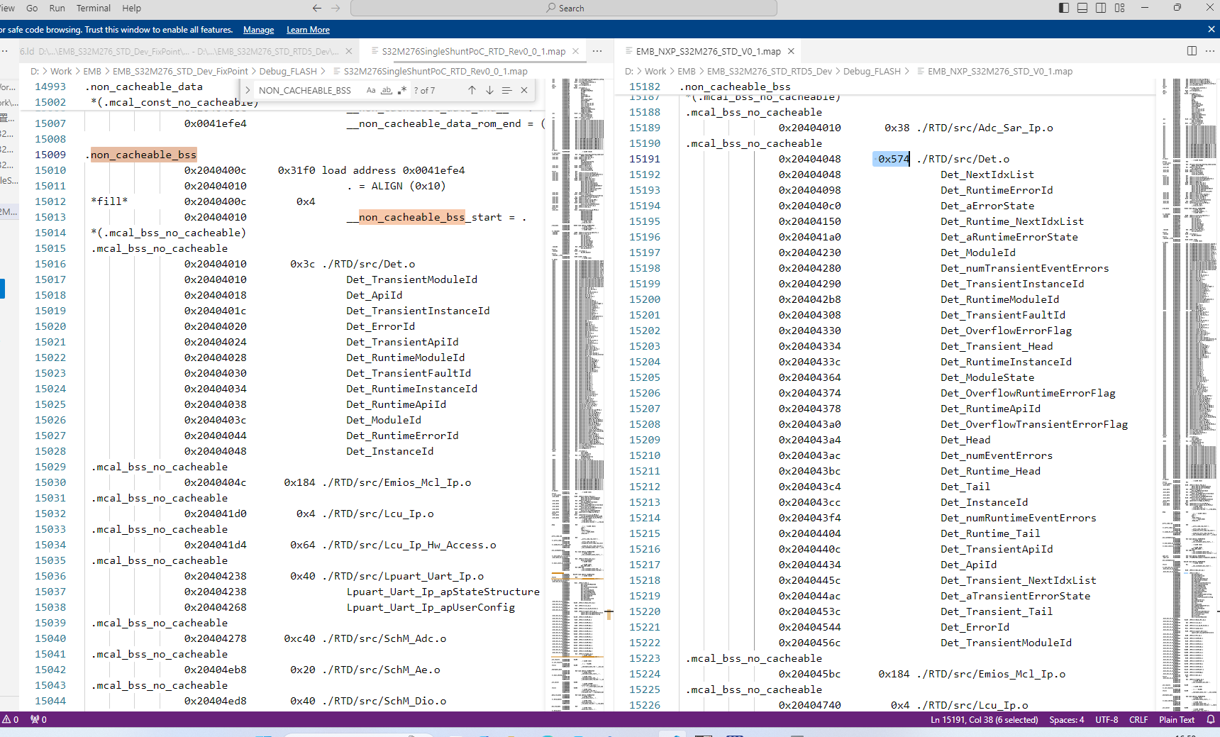Enable Match Whole Word in find widget
Screen dimensions: 1220x737
tap(387, 90)
